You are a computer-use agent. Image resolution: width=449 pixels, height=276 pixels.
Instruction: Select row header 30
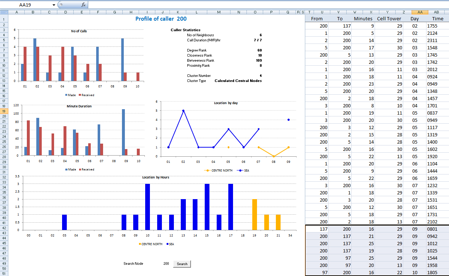click(x=4, y=167)
